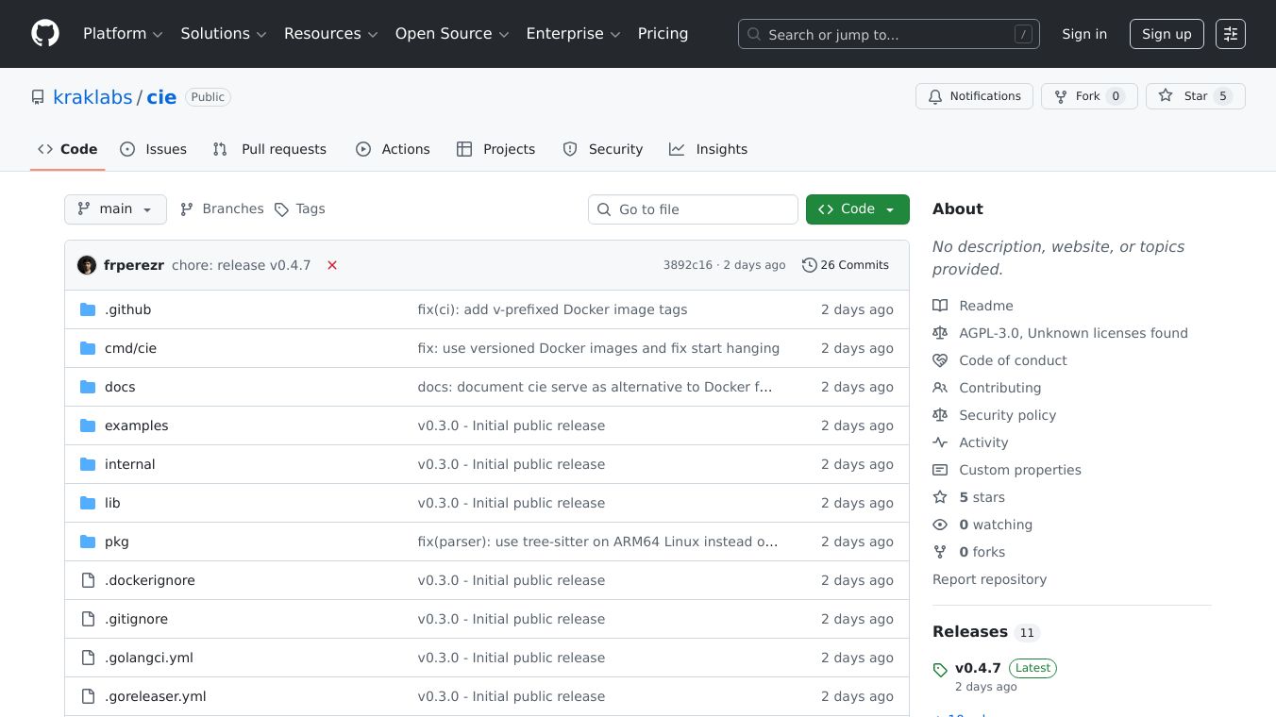
Task: Open the Pull requests tab
Action: [269, 149]
